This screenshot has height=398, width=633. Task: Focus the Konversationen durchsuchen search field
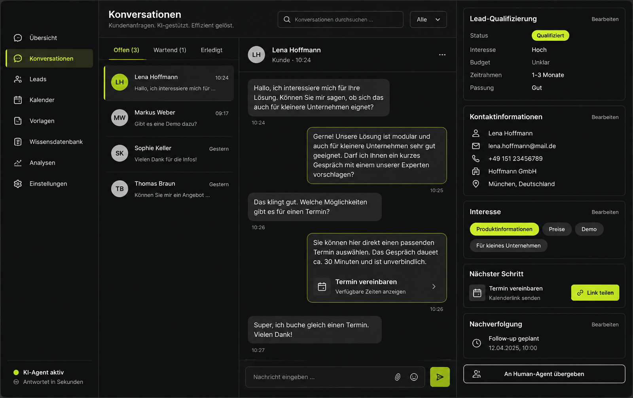click(341, 19)
